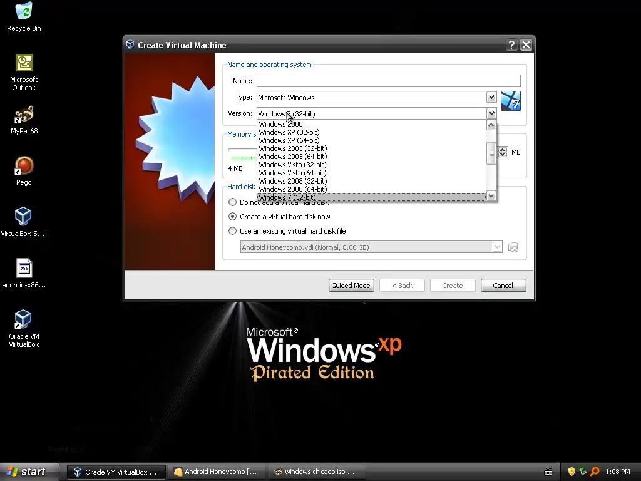Image resolution: width=641 pixels, height=481 pixels.
Task: Click the Version list scrollbar thumb
Action: pyautogui.click(x=491, y=153)
